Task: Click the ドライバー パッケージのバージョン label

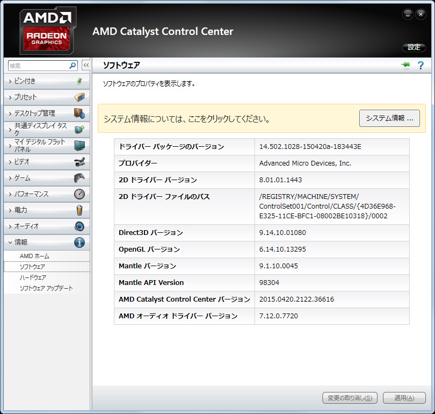Action: tap(171, 147)
